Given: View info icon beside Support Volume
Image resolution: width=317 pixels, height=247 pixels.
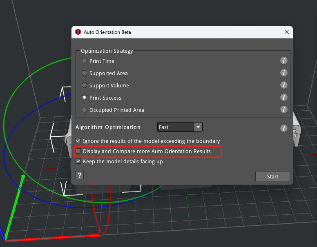Looking at the screenshot, I should point(284,85).
